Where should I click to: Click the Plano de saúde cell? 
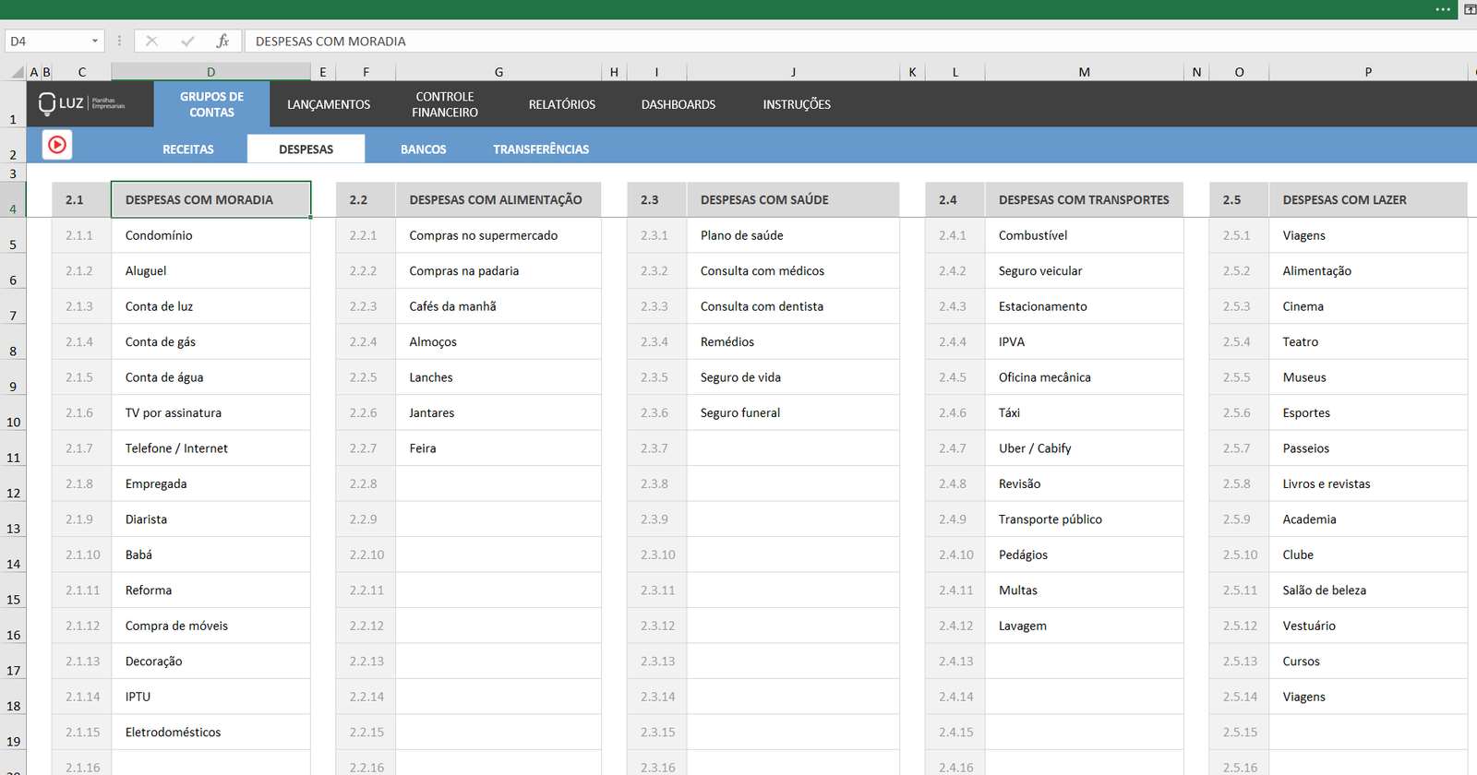pos(793,235)
